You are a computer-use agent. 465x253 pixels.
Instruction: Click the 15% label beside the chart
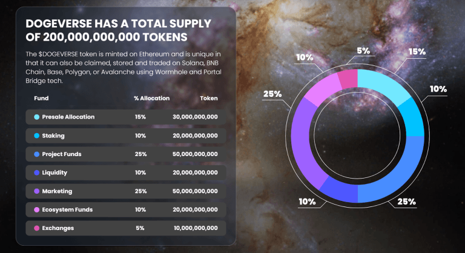[x=417, y=53]
